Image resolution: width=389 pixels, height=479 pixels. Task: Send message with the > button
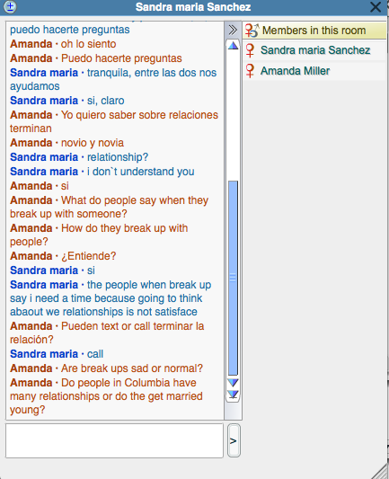click(234, 440)
